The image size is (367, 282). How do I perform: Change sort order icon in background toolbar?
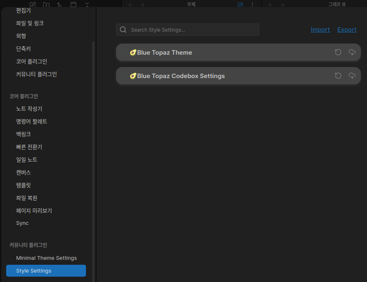coord(59,5)
